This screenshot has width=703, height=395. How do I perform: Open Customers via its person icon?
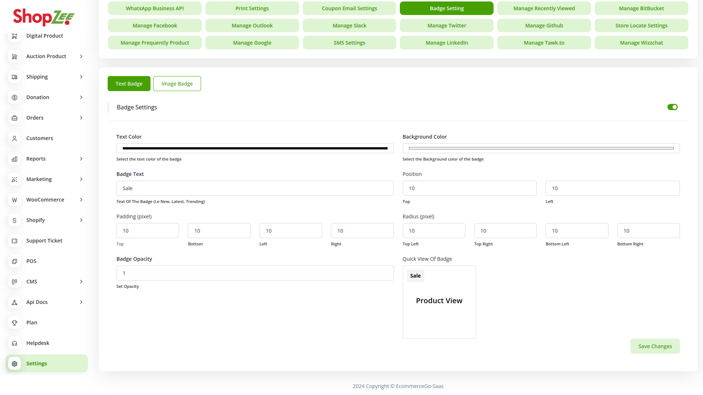(x=15, y=138)
